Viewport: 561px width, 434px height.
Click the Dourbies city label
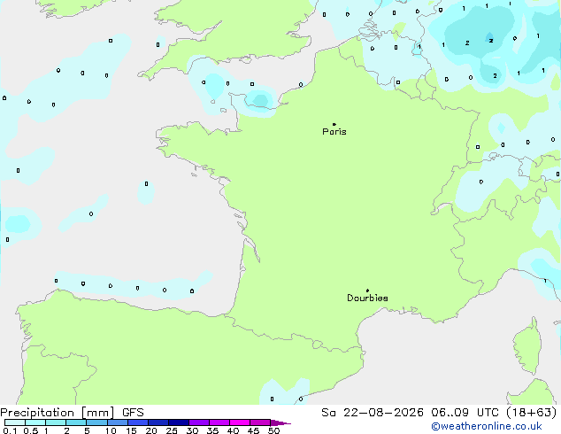click(367, 298)
